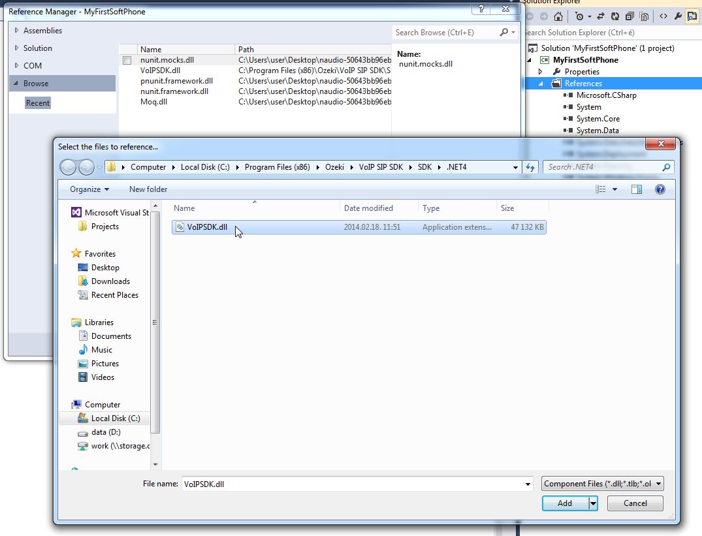The width and height of the screenshot is (702, 536).
Task: Open view options dropdown arrow
Action: pyautogui.click(x=614, y=189)
